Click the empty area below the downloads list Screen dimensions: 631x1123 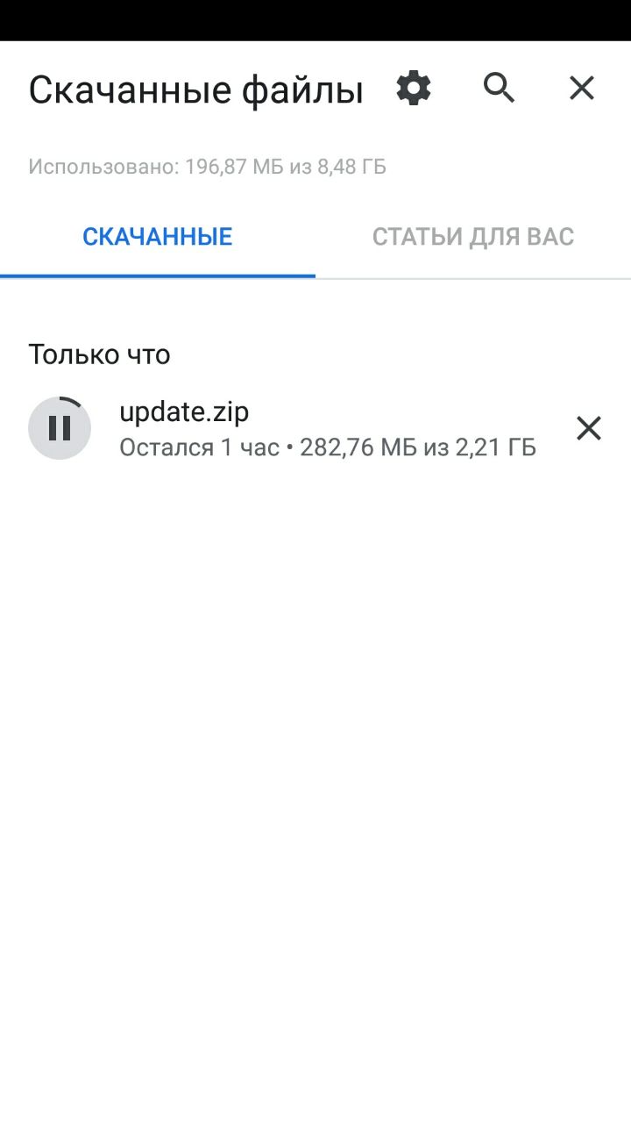(315, 790)
